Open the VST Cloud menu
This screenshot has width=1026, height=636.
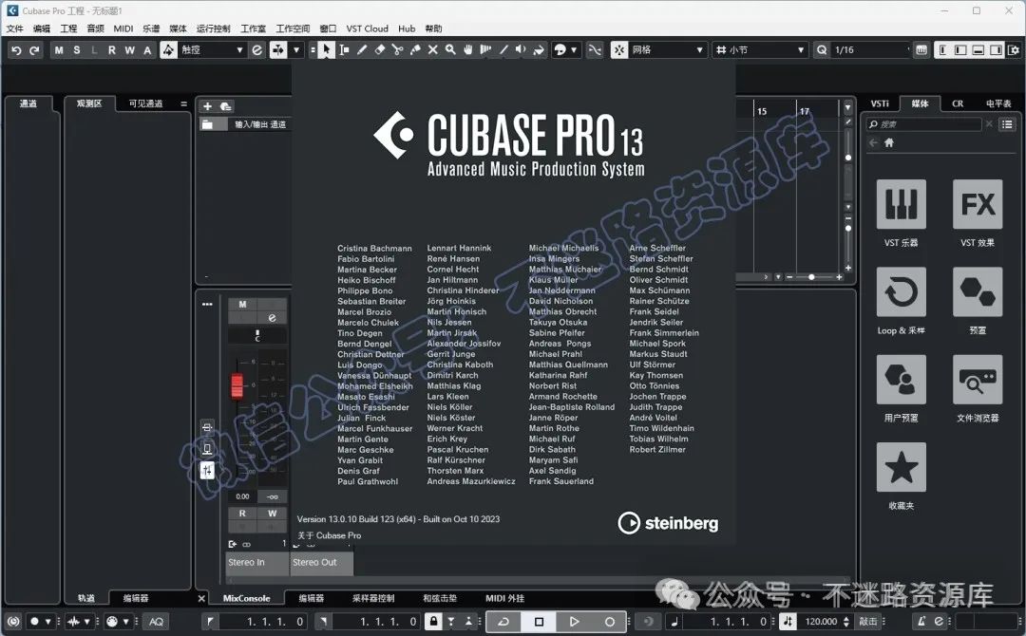[367, 28]
